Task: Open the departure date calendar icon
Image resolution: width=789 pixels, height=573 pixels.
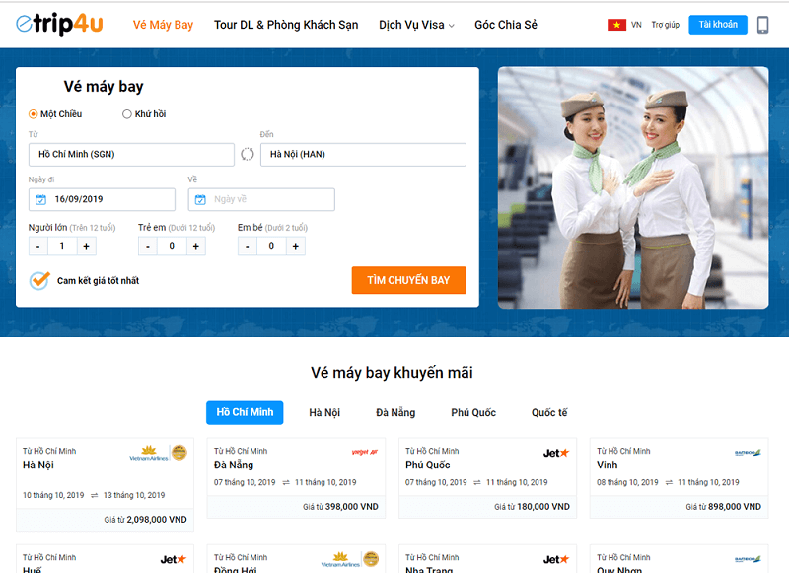Action: coord(40,200)
